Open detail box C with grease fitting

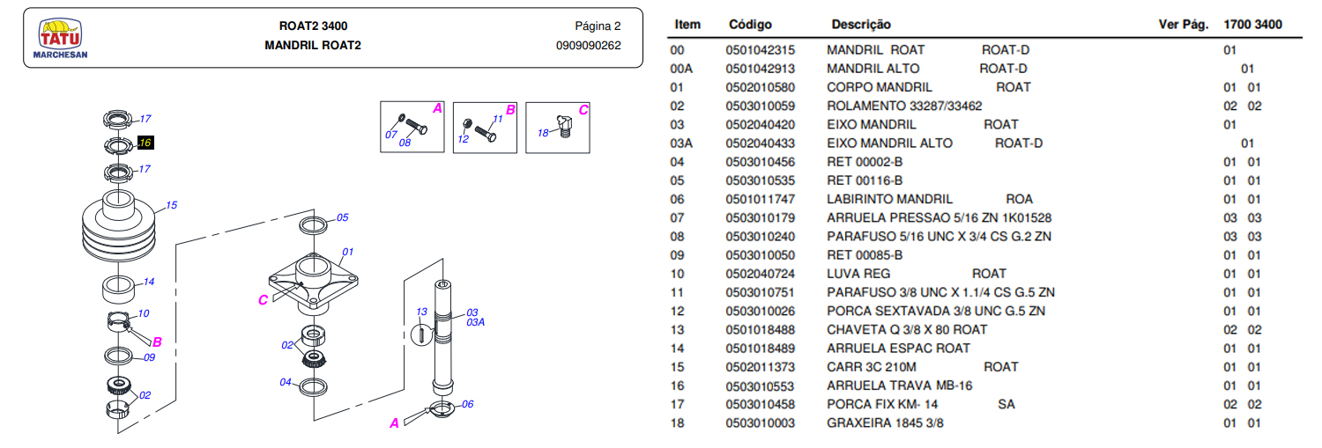(x=557, y=128)
